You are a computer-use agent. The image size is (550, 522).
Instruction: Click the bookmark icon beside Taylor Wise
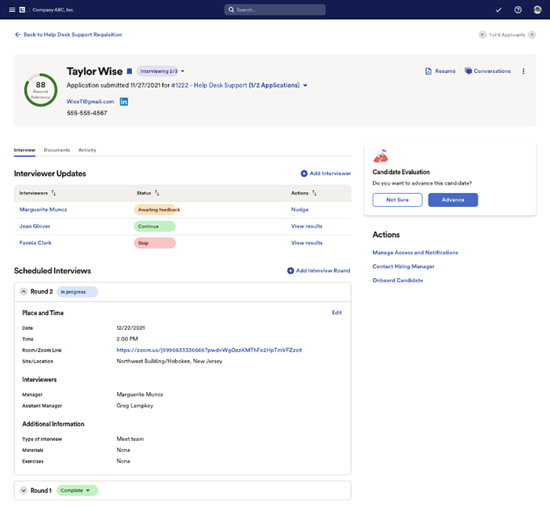tap(130, 72)
